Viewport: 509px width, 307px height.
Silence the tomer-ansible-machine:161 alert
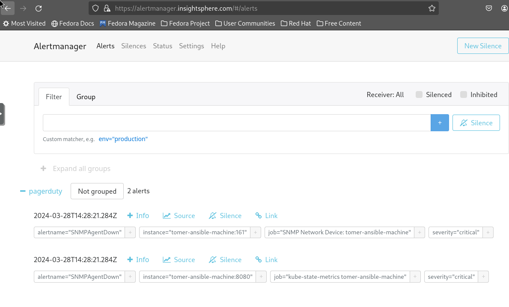pyautogui.click(x=225, y=215)
